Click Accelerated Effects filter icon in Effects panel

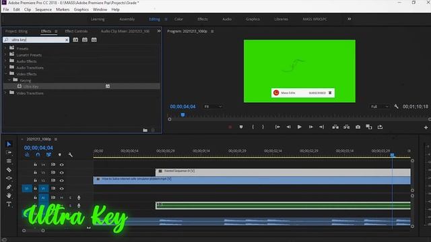pos(75,40)
